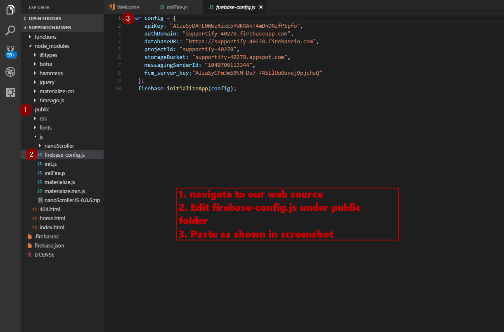
Task: Click the HTML icon beside 404.html
Action: click(35, 209)
